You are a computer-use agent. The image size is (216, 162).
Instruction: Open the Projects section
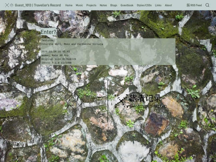point(91,5)
